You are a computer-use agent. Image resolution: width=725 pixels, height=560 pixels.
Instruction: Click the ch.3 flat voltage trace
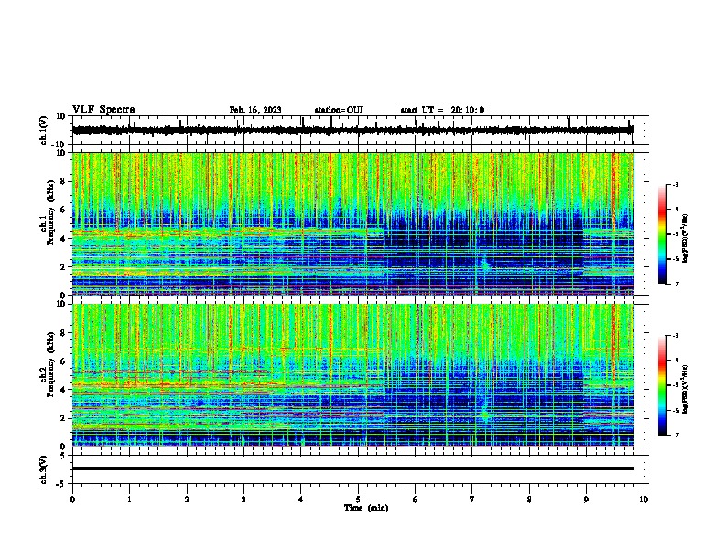(353, 468)
